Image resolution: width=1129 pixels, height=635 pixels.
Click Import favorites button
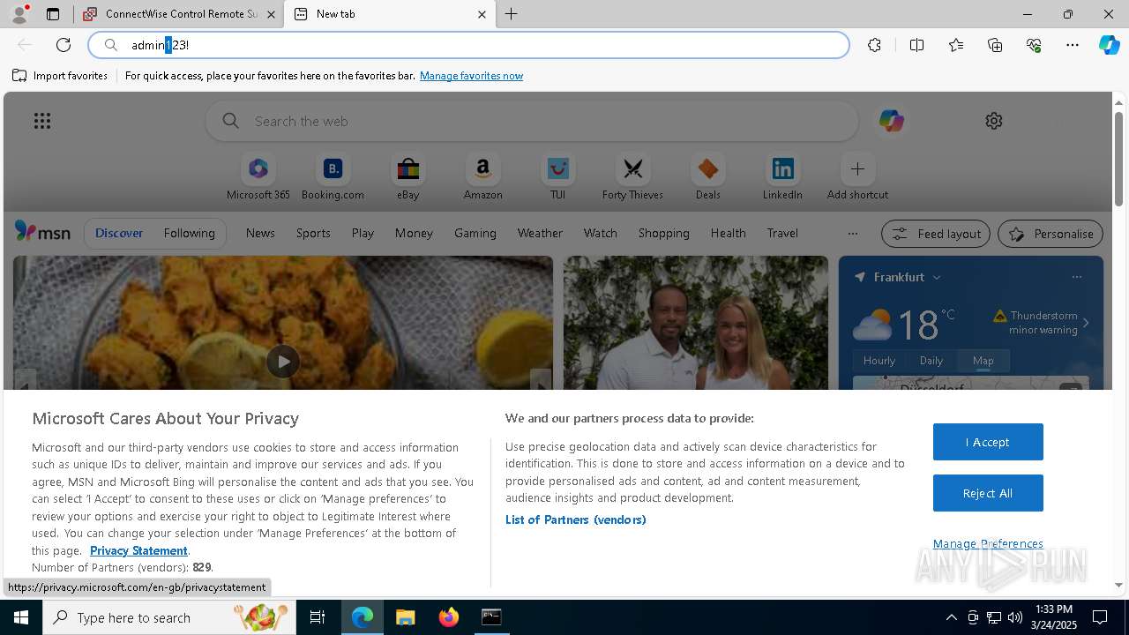click(60, 76)
